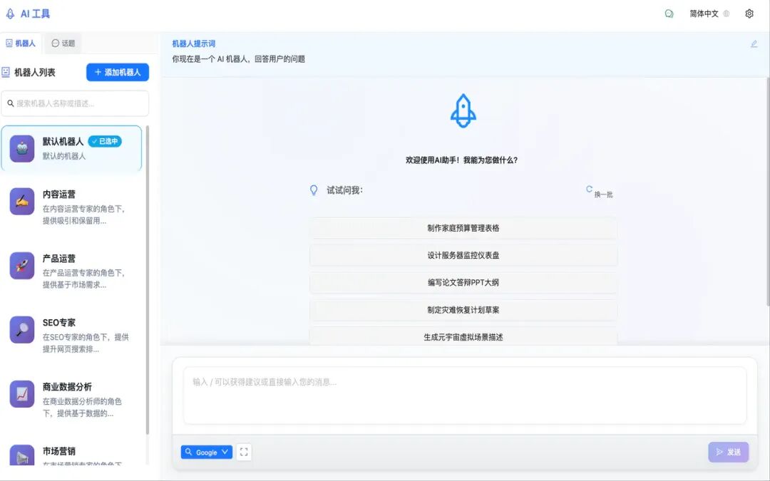770x481 pixels.
Task: Click the 产品运营 rocket avatar
Action: pyautogui.click(x=22, y=266)
